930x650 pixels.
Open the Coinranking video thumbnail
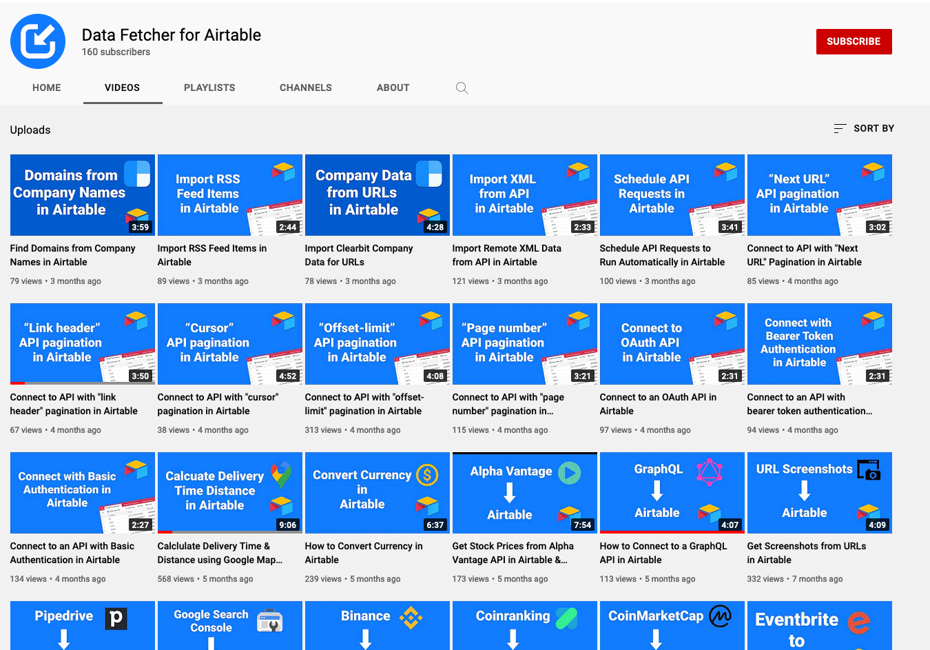point(525,626)
